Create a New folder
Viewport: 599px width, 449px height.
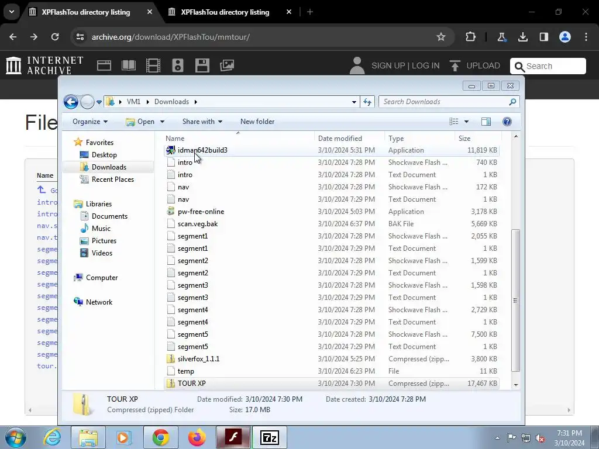coord(257,122)
